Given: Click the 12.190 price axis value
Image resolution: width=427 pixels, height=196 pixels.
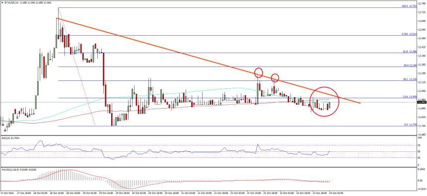Looking at the screenshot, I should (422, 73).
